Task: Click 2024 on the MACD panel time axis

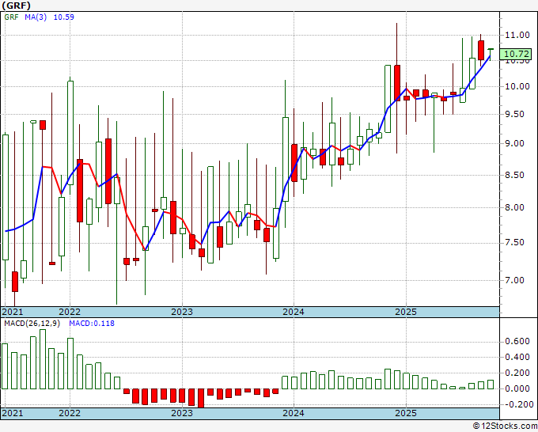Action: coord(294,413)
